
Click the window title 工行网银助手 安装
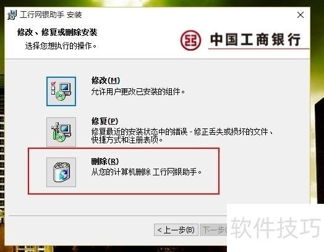(51, 15)
